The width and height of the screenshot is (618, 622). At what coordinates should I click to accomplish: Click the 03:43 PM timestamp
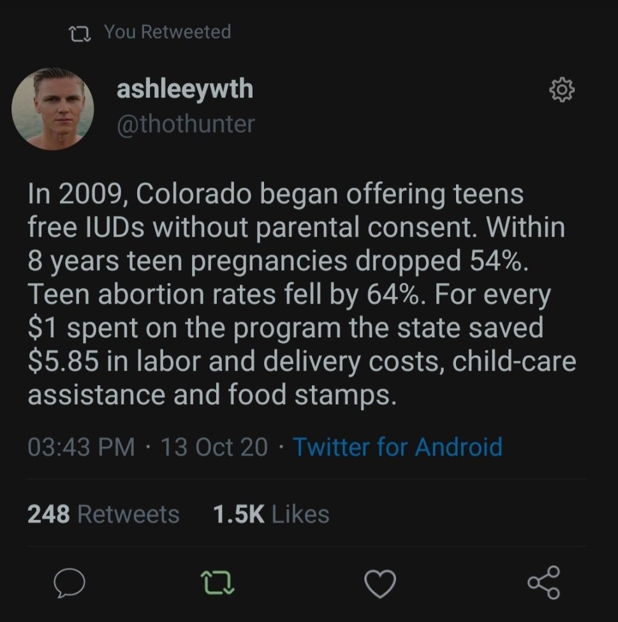pos(81,446)
